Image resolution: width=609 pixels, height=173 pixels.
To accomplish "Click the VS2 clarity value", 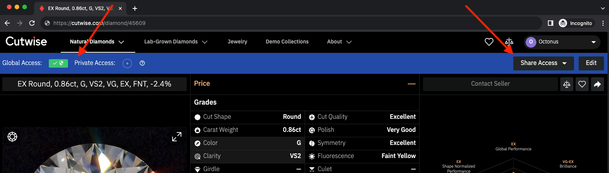I will tap(295, 156).
